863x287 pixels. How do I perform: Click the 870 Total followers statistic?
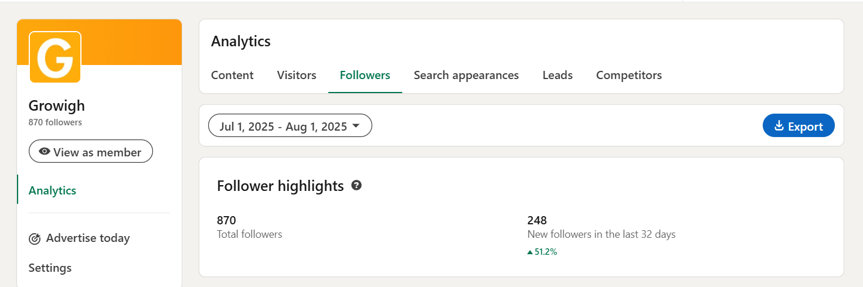click(x=226, y=221)
